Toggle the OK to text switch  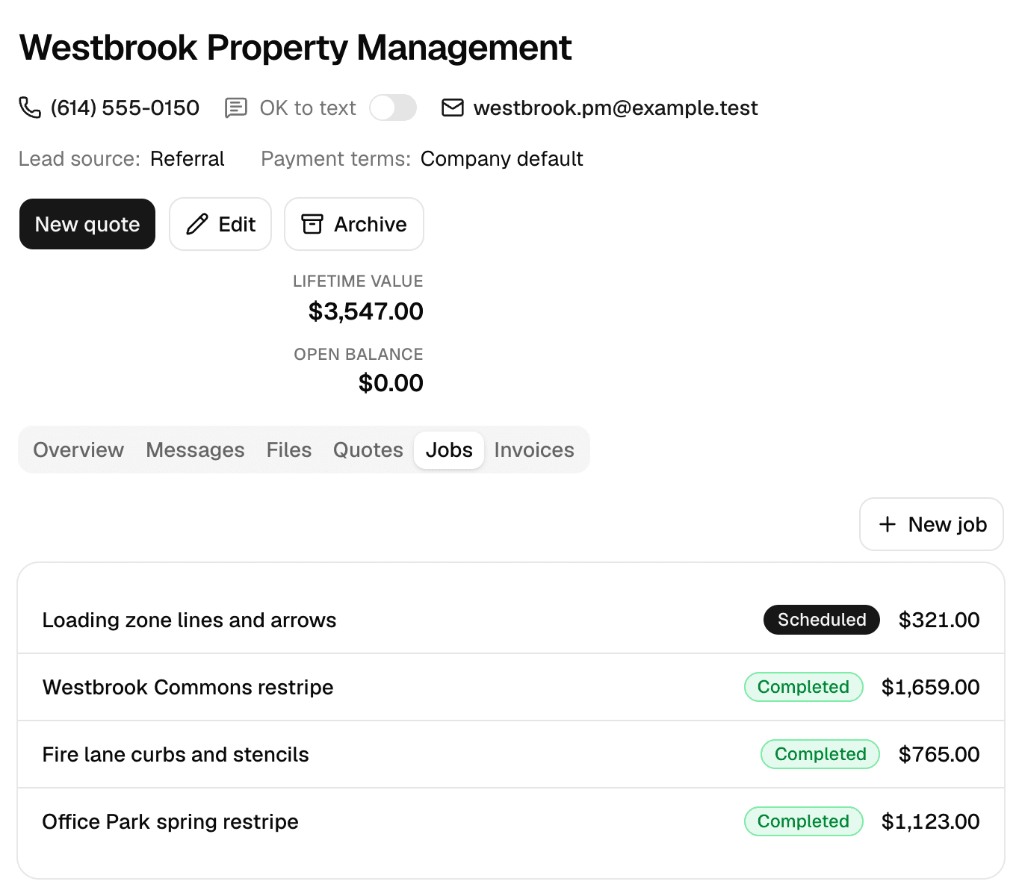point(393,108)
